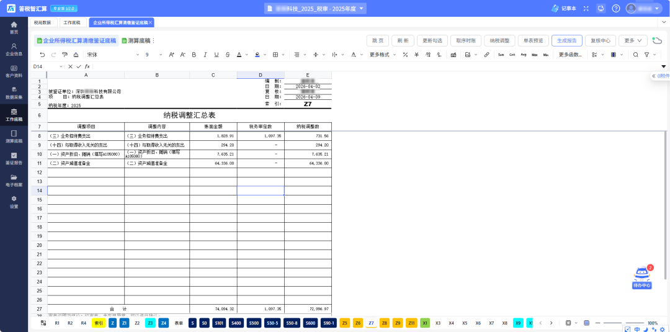This screenshot has height=332, width=670.
Task: Toggle strikethrough formatting
Action: click(x=228, y=55)
